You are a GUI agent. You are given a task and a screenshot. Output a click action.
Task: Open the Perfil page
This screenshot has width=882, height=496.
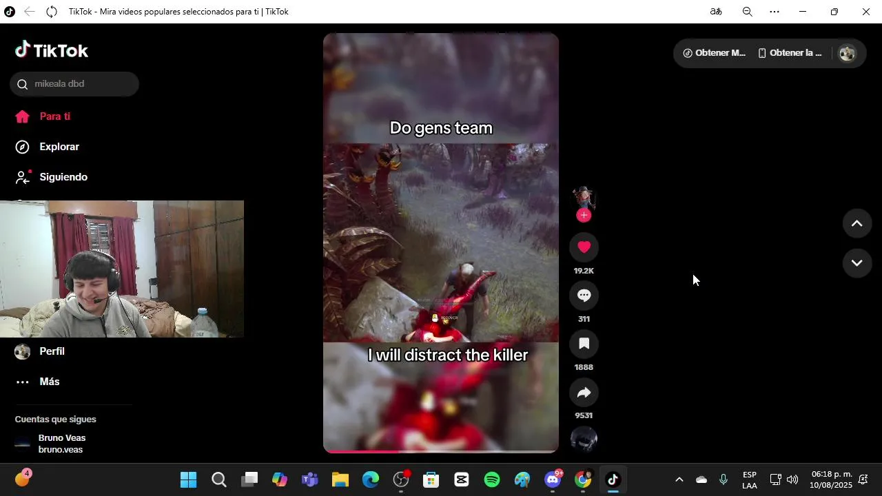41,351
